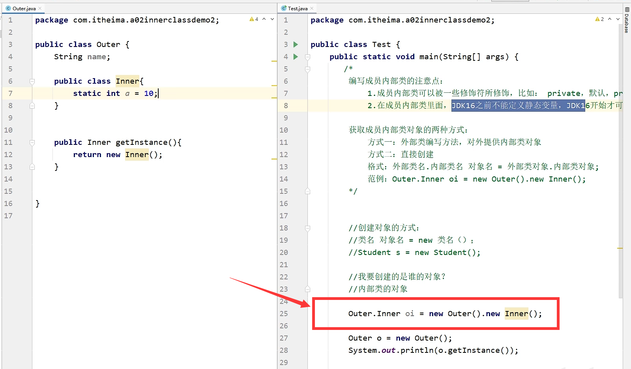This screenshot has height=369, width=631.
Task: Click 'main' in the method signature
Action: coord(429,57)
